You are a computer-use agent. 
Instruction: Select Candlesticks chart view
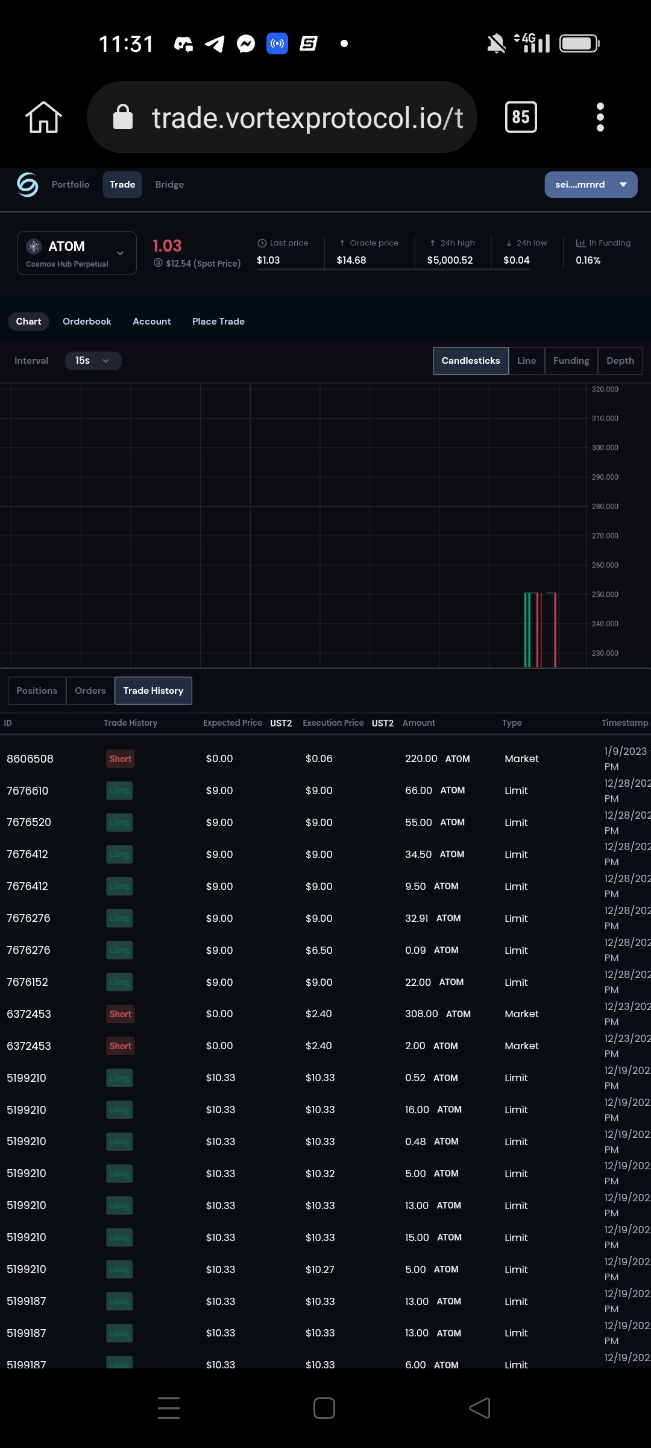(471, 361)
